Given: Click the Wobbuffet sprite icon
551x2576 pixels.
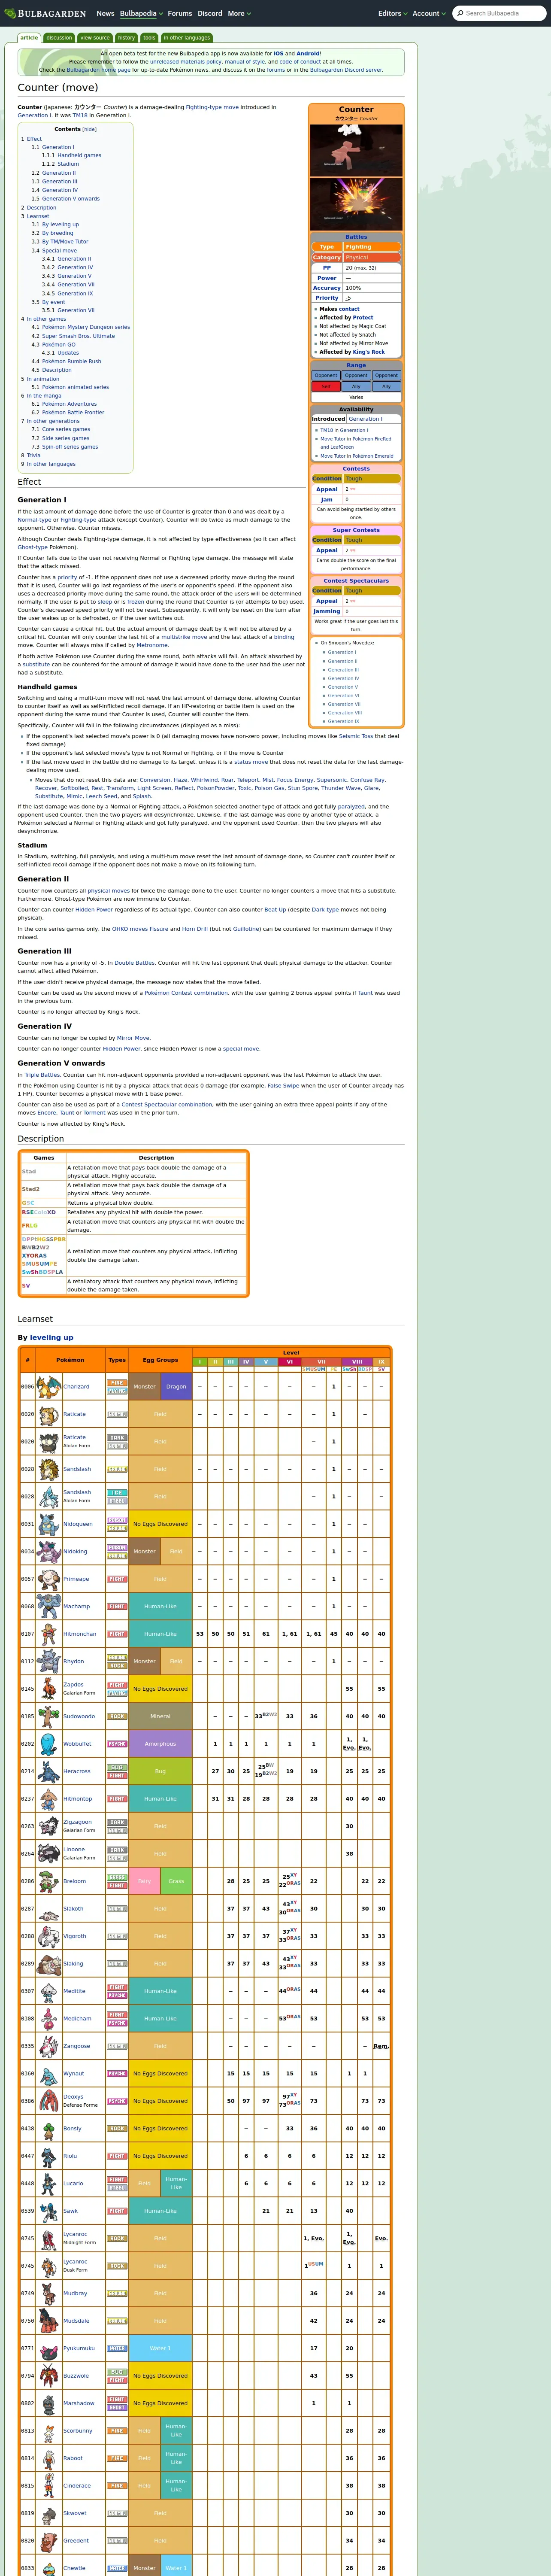Looking at the screenshot, I should pos(49,1744).
